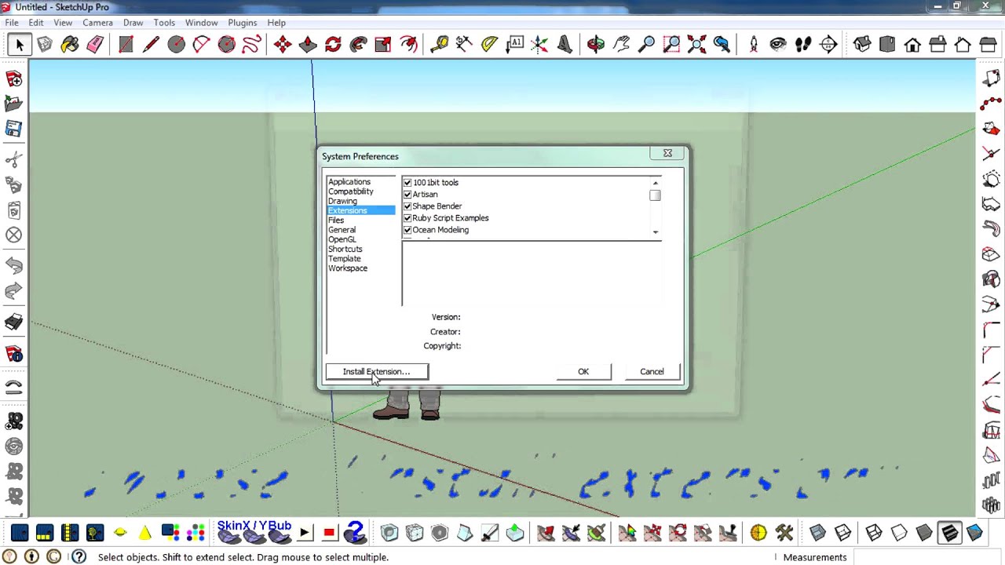This screenshot has width=1005, height=565.
Task: Select the Follow Me tool
Action: tap(358, 45)
